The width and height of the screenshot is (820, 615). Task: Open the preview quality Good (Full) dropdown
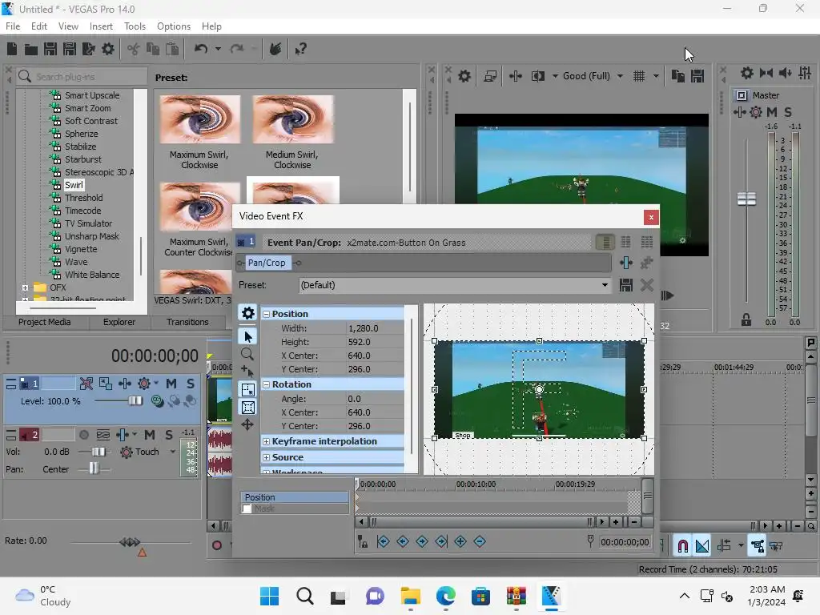click(621, 76)
